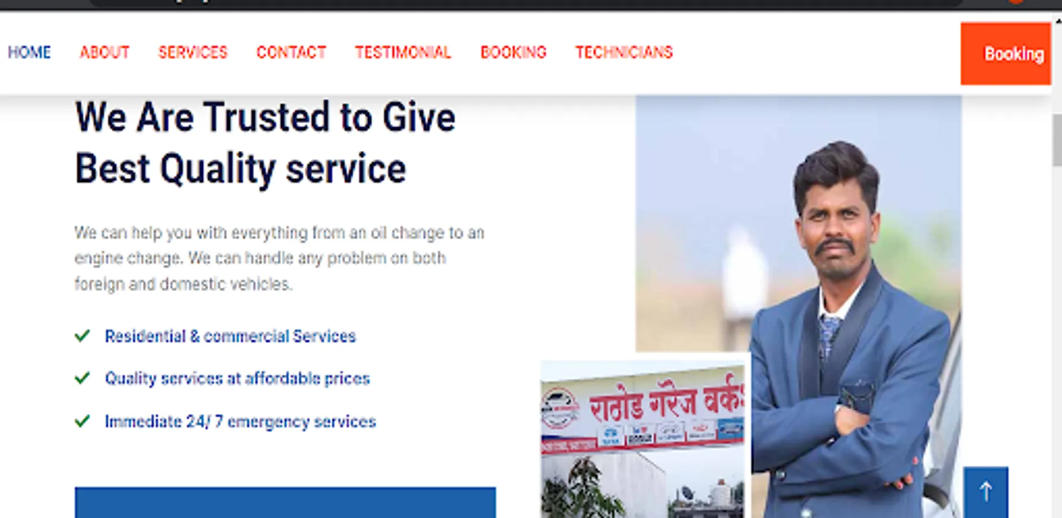Click the Quality services at affordable prices text
1062x518 pixels.
pyautogui.click(x=237, y=379)
